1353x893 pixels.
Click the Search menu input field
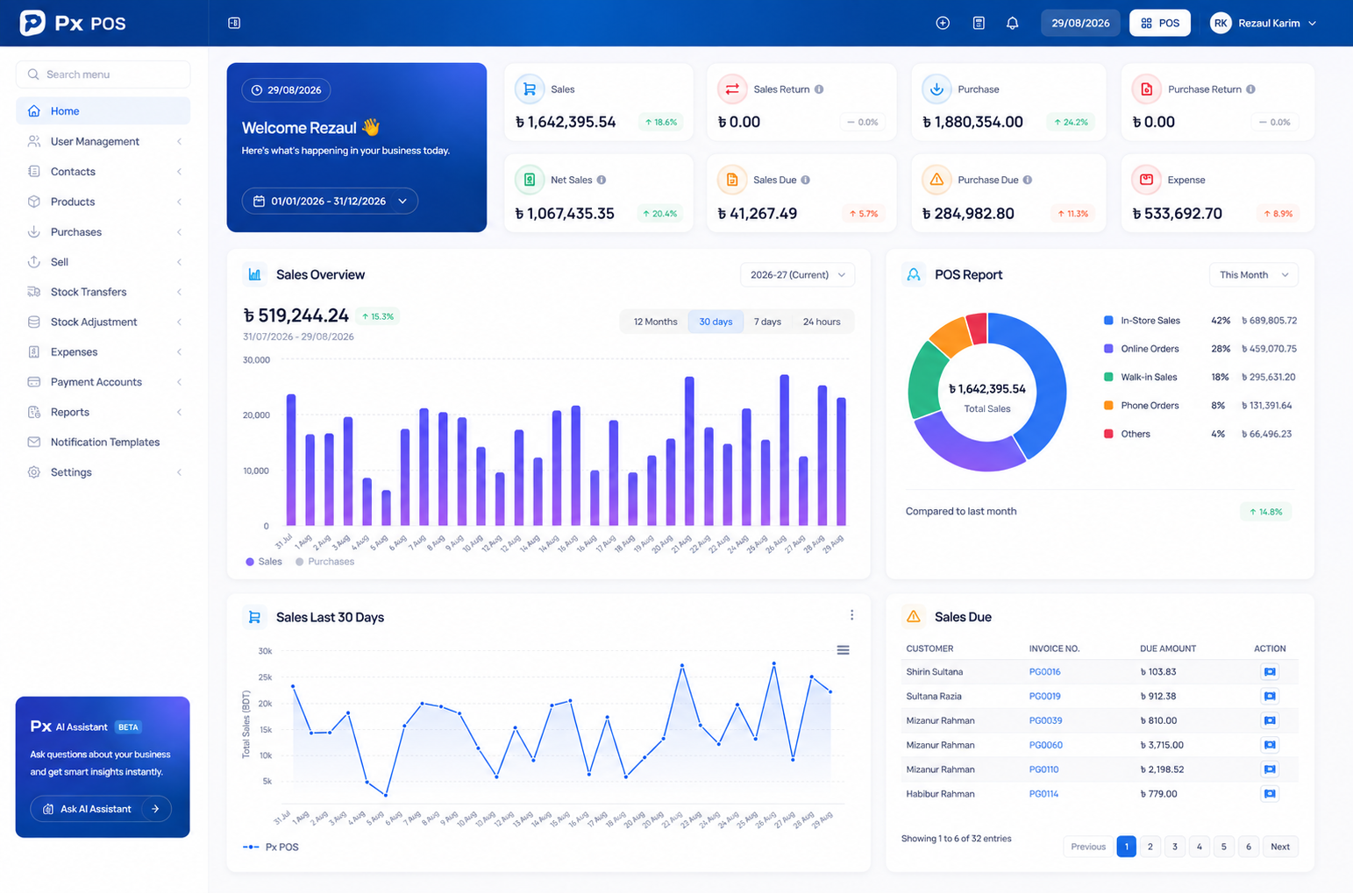[x=103, y=74]
